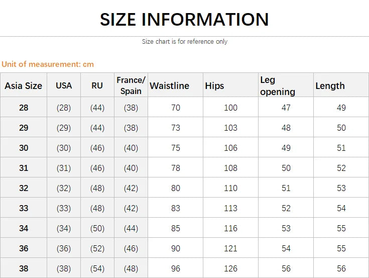Select the Asia Size 32 row label

coord(24,188)
